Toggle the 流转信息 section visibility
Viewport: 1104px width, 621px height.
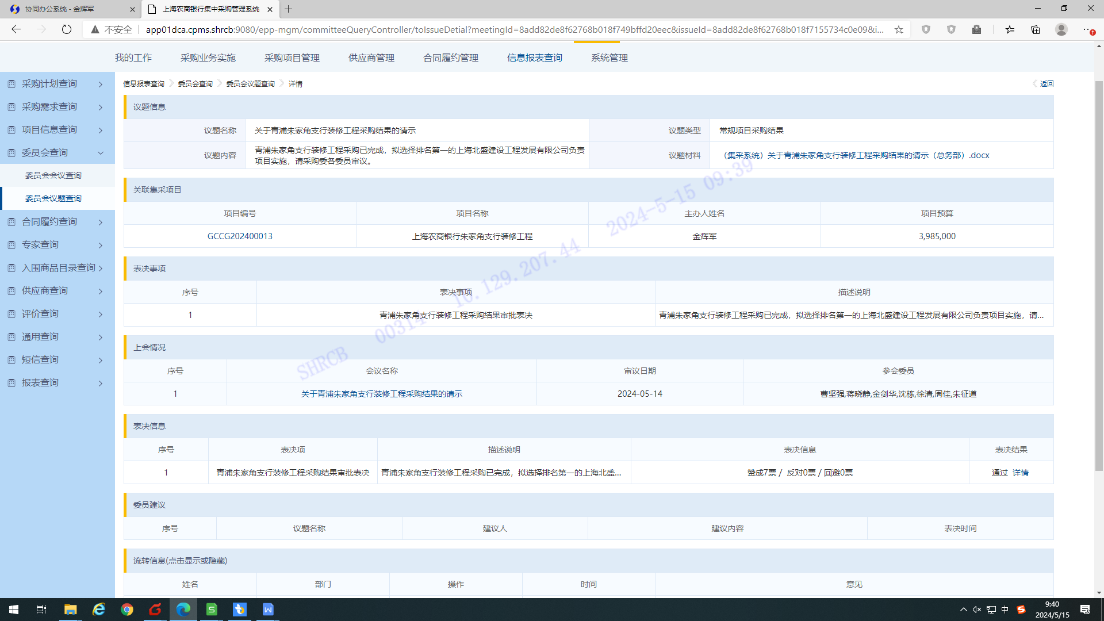(180, 561)
